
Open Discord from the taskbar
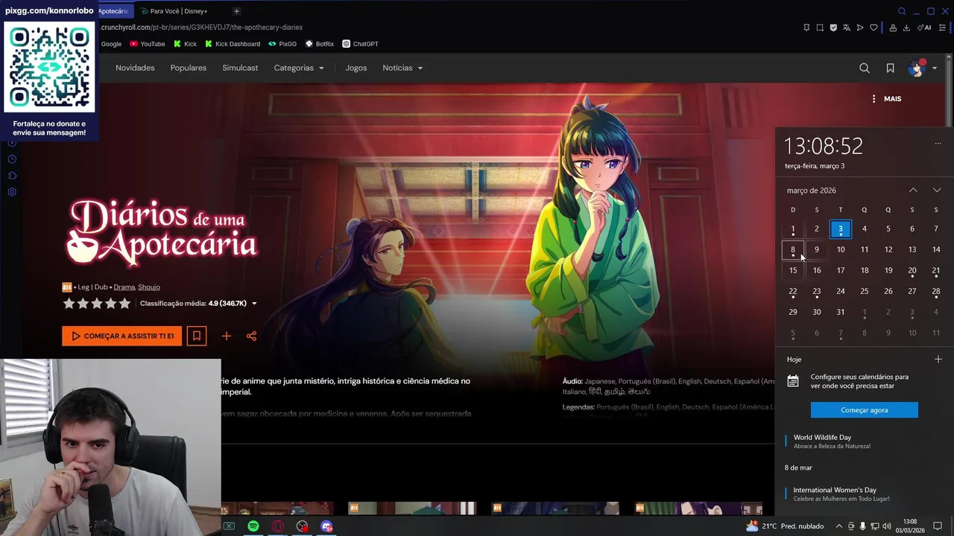point(326,526)
